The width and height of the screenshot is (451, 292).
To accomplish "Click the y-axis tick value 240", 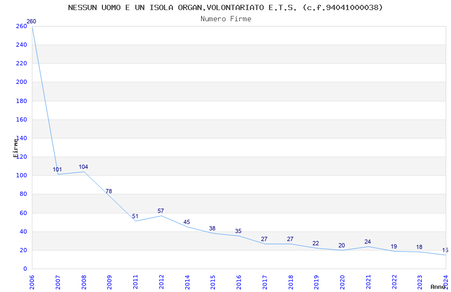I will [x=22, y=45].
